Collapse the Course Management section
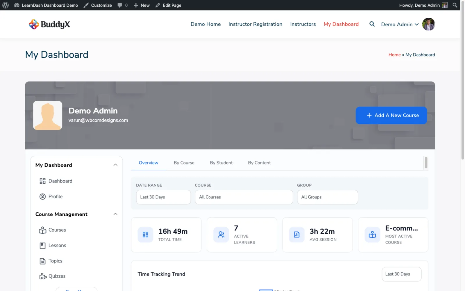Image resolution: width=465 pixels, height=291 pixels. [x=115, y=214]
